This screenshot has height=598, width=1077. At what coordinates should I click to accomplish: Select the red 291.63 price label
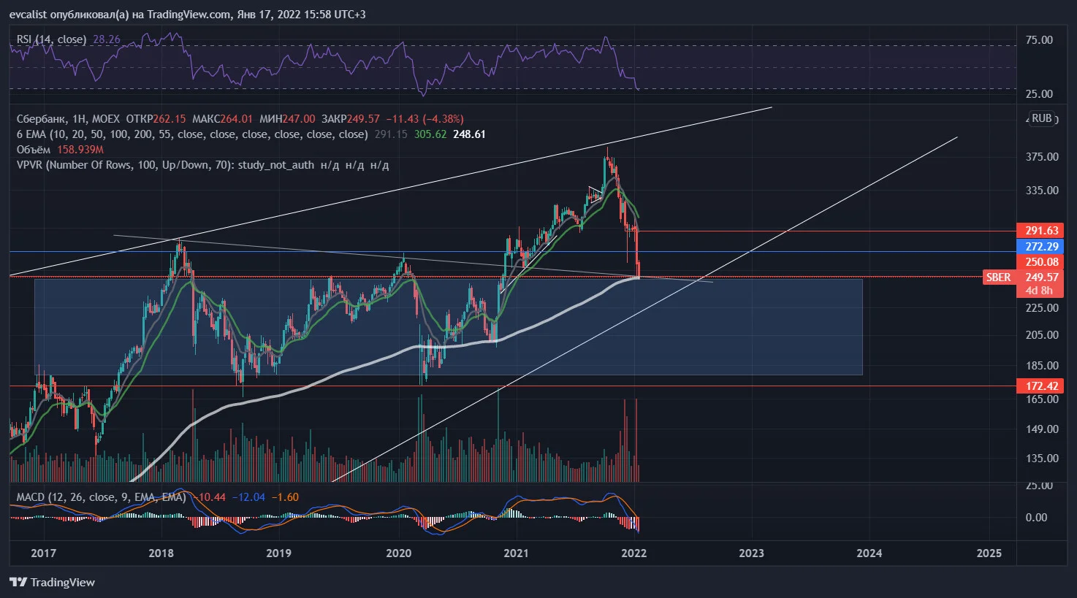1041,231
